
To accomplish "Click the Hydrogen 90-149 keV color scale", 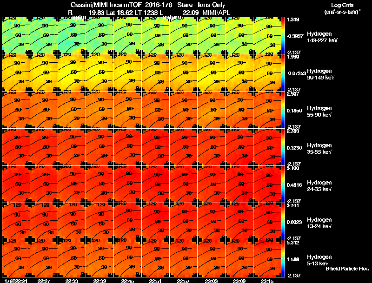I will (283, 73).
